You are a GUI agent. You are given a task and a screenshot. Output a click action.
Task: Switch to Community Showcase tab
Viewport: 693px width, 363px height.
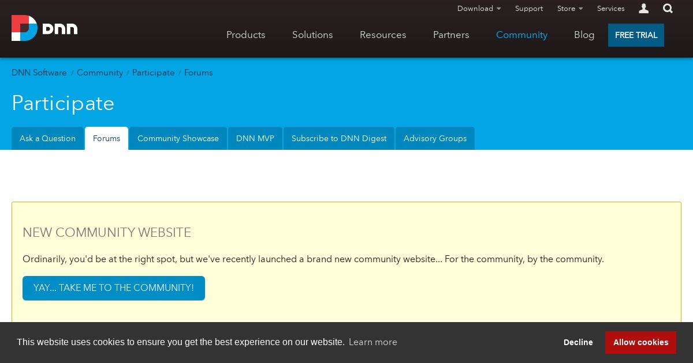(x=178, y=138)
